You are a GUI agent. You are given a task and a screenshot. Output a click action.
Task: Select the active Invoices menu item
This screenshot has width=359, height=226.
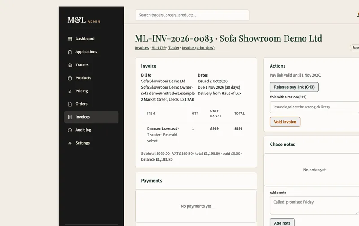coord(91,117)
